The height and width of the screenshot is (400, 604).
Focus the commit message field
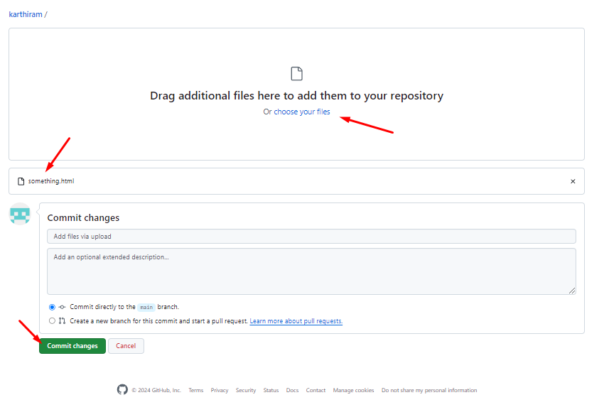point(311,237)
